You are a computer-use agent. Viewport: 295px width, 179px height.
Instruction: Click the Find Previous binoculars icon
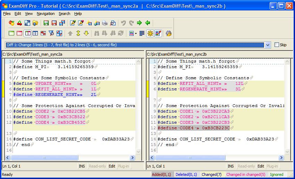point(113,33)
